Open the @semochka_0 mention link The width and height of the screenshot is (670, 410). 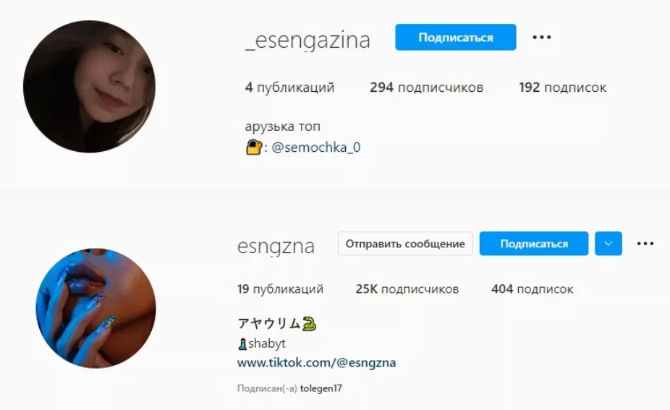tap(316, 148)
